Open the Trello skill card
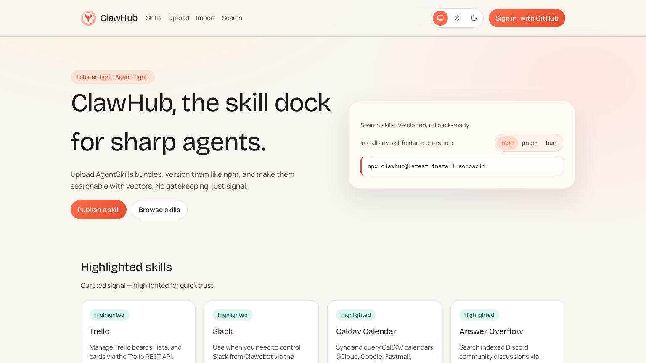The width and height of the screenshot is (646, 363). coord(138,332)
